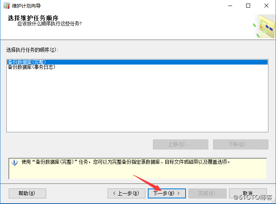Click the wizard flowchart graphic in header
The width and height of the screenshot is (276, 204).
pyautogui.click(x=264, y=26)
